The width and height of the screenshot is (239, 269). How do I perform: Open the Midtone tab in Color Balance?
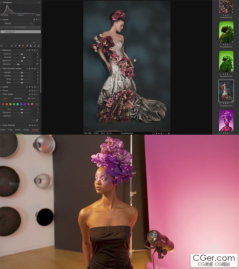point(26,130)
